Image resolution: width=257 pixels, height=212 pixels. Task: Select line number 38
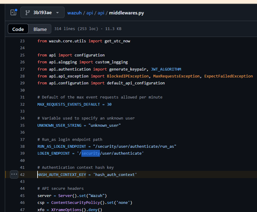click(x=22, y=146)
